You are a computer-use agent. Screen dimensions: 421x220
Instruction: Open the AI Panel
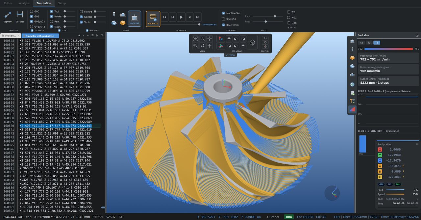[273, 217]
